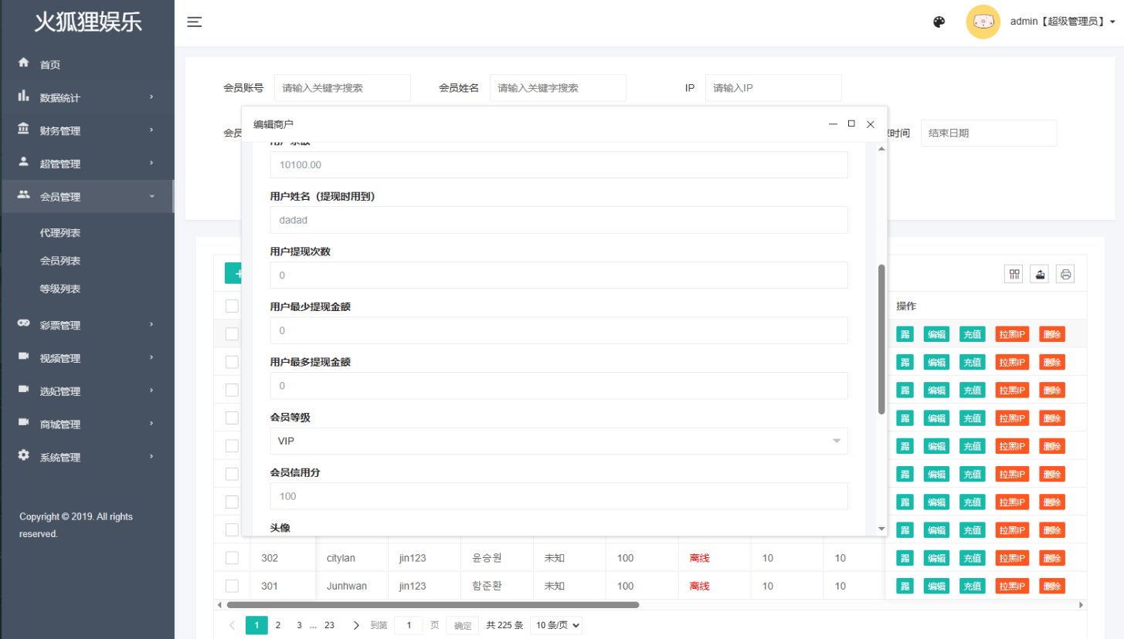Viewport: 1124px width, 639px height.
Task: Click the 用户姓名 field containing dadad
Action: [x=559, y=220]
